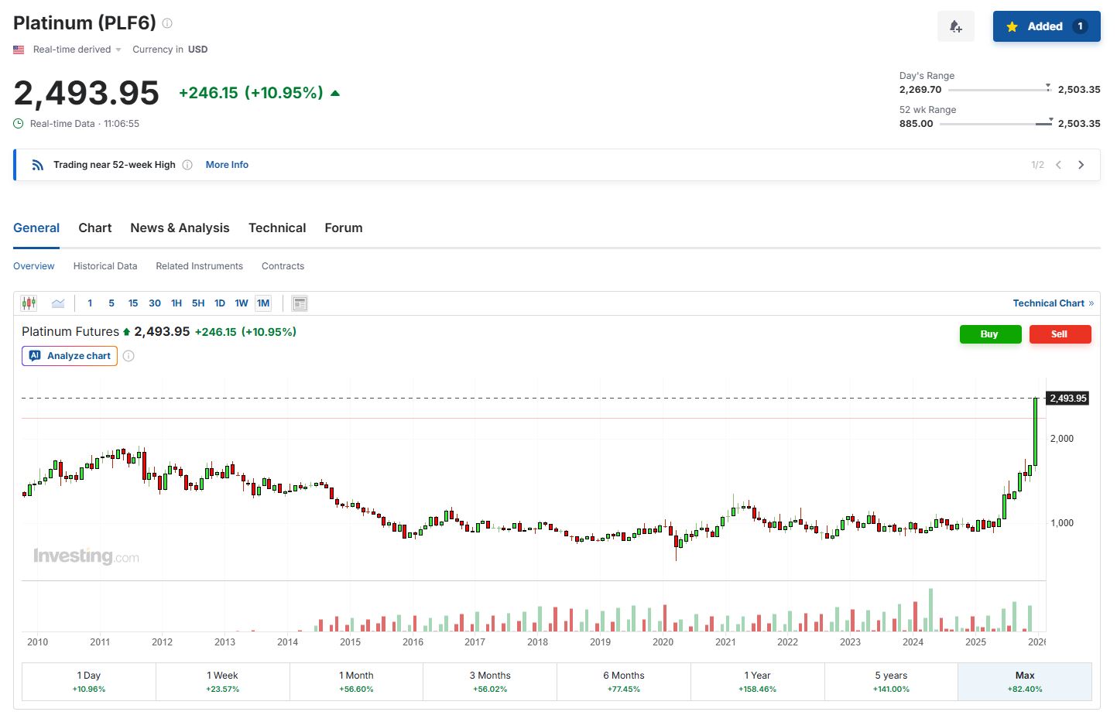Click the Currency in USD label
Viewport: 1117px width, 722px height.
(170, 50)
